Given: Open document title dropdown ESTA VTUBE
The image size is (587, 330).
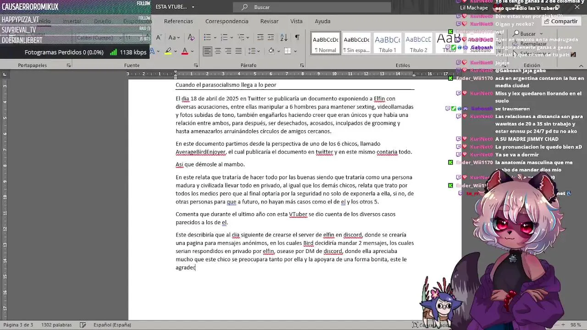Looking at the screenshot, I should [193, 7].
